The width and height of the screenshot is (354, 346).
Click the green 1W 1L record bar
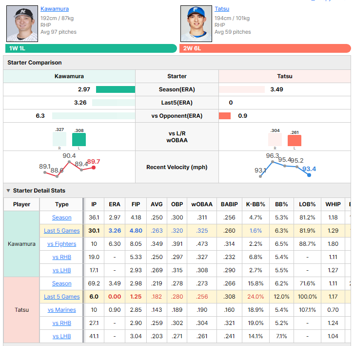[x=91, y=48]
